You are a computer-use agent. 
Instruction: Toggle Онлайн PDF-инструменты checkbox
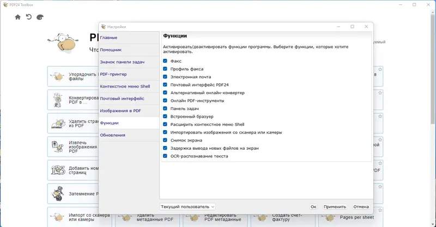coord(165,100)
